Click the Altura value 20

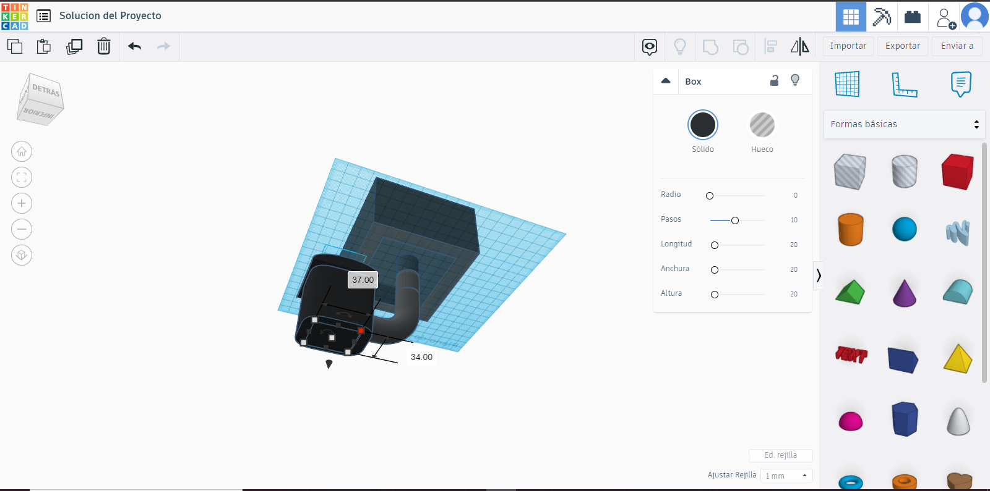pos(794,295)
